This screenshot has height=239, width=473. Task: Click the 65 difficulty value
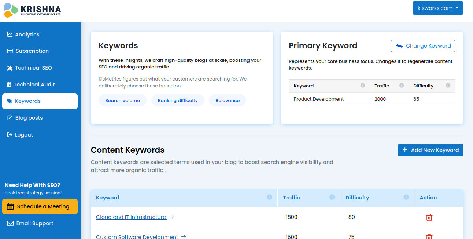click(x=416, y=99)
